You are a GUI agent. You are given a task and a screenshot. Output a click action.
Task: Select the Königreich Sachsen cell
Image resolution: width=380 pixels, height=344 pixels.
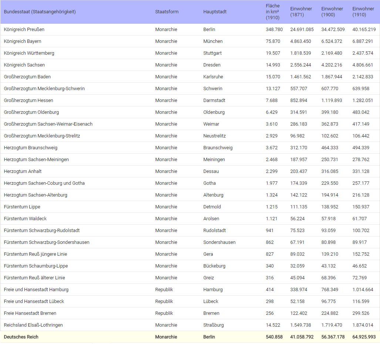24,65
